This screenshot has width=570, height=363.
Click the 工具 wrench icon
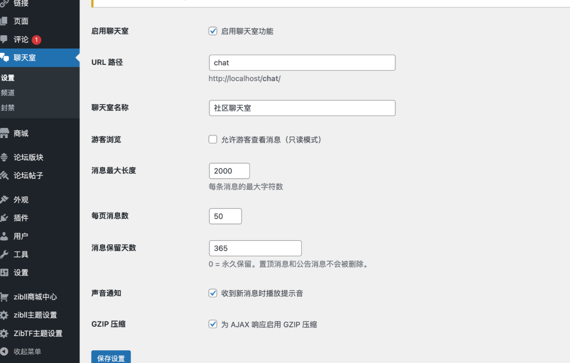(4, 254)
